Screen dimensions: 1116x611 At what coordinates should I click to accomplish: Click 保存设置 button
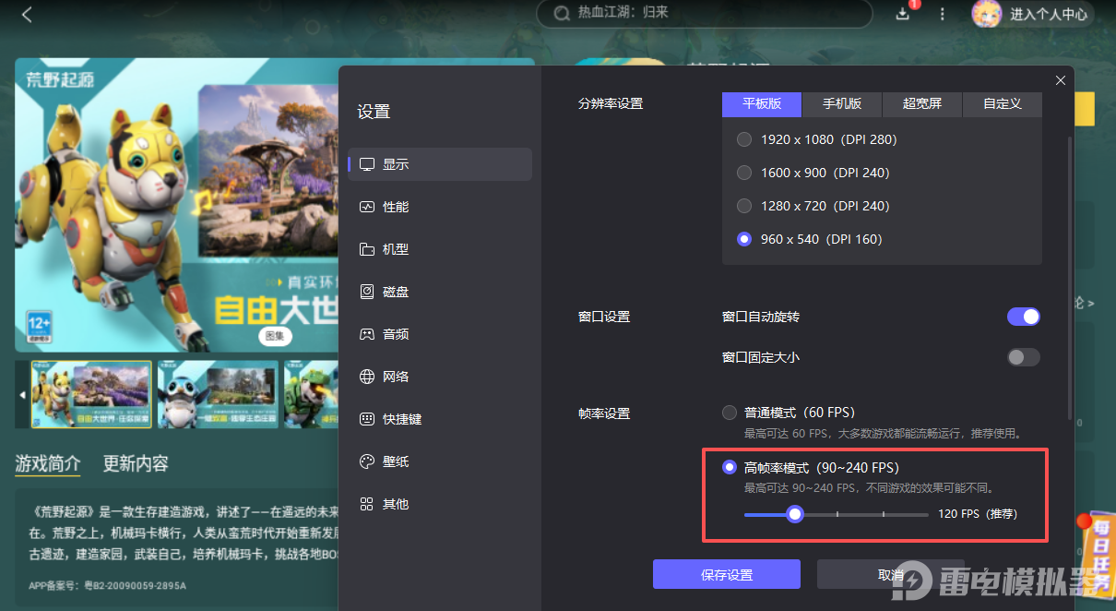pyautogui.click(x=727, y=574)
